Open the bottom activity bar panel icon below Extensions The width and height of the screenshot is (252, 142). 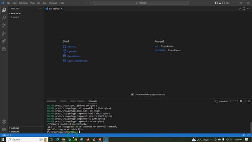(4, 49)
